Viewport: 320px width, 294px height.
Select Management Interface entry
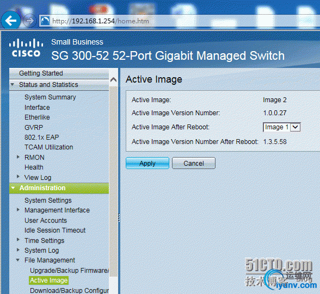click(x=57, y=210)
